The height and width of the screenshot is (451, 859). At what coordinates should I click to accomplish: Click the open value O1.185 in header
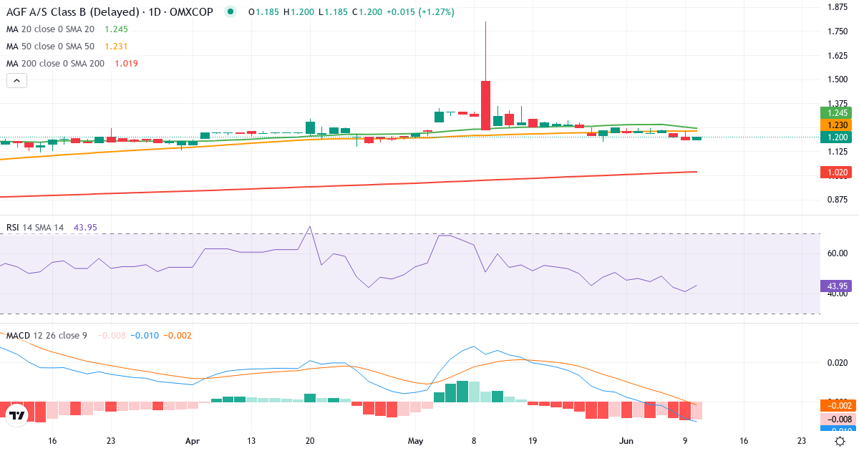[264, 12]
